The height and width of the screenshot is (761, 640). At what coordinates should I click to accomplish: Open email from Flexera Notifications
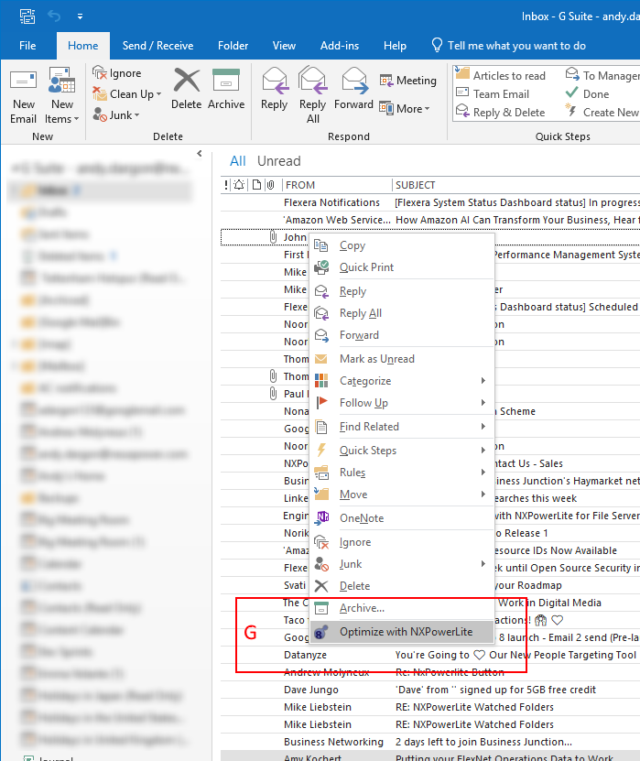(430, 202)
